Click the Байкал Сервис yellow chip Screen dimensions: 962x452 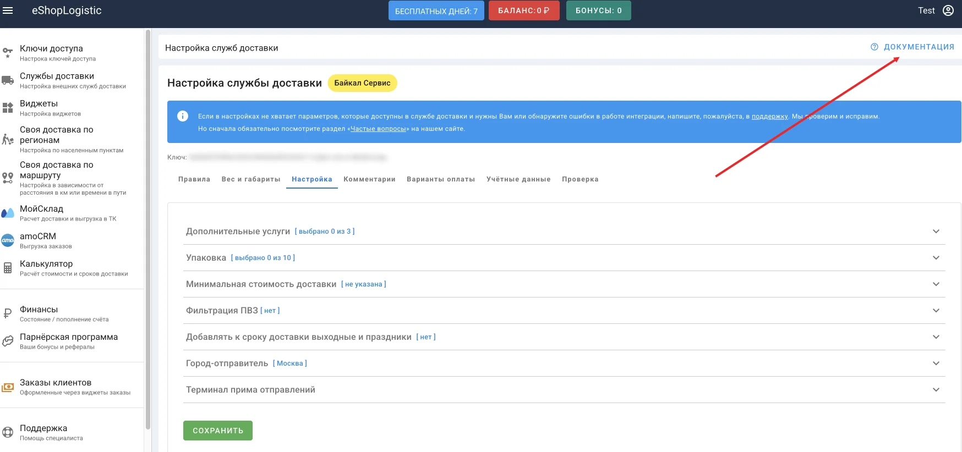pos(362,83)
